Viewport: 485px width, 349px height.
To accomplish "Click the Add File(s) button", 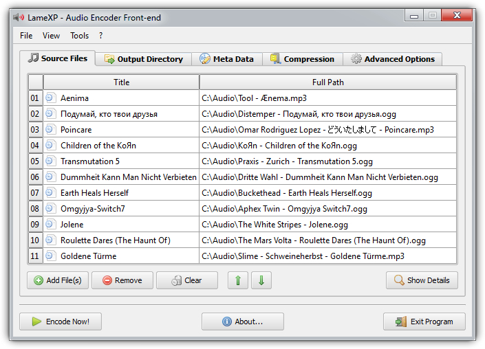I will click(58, 280).
